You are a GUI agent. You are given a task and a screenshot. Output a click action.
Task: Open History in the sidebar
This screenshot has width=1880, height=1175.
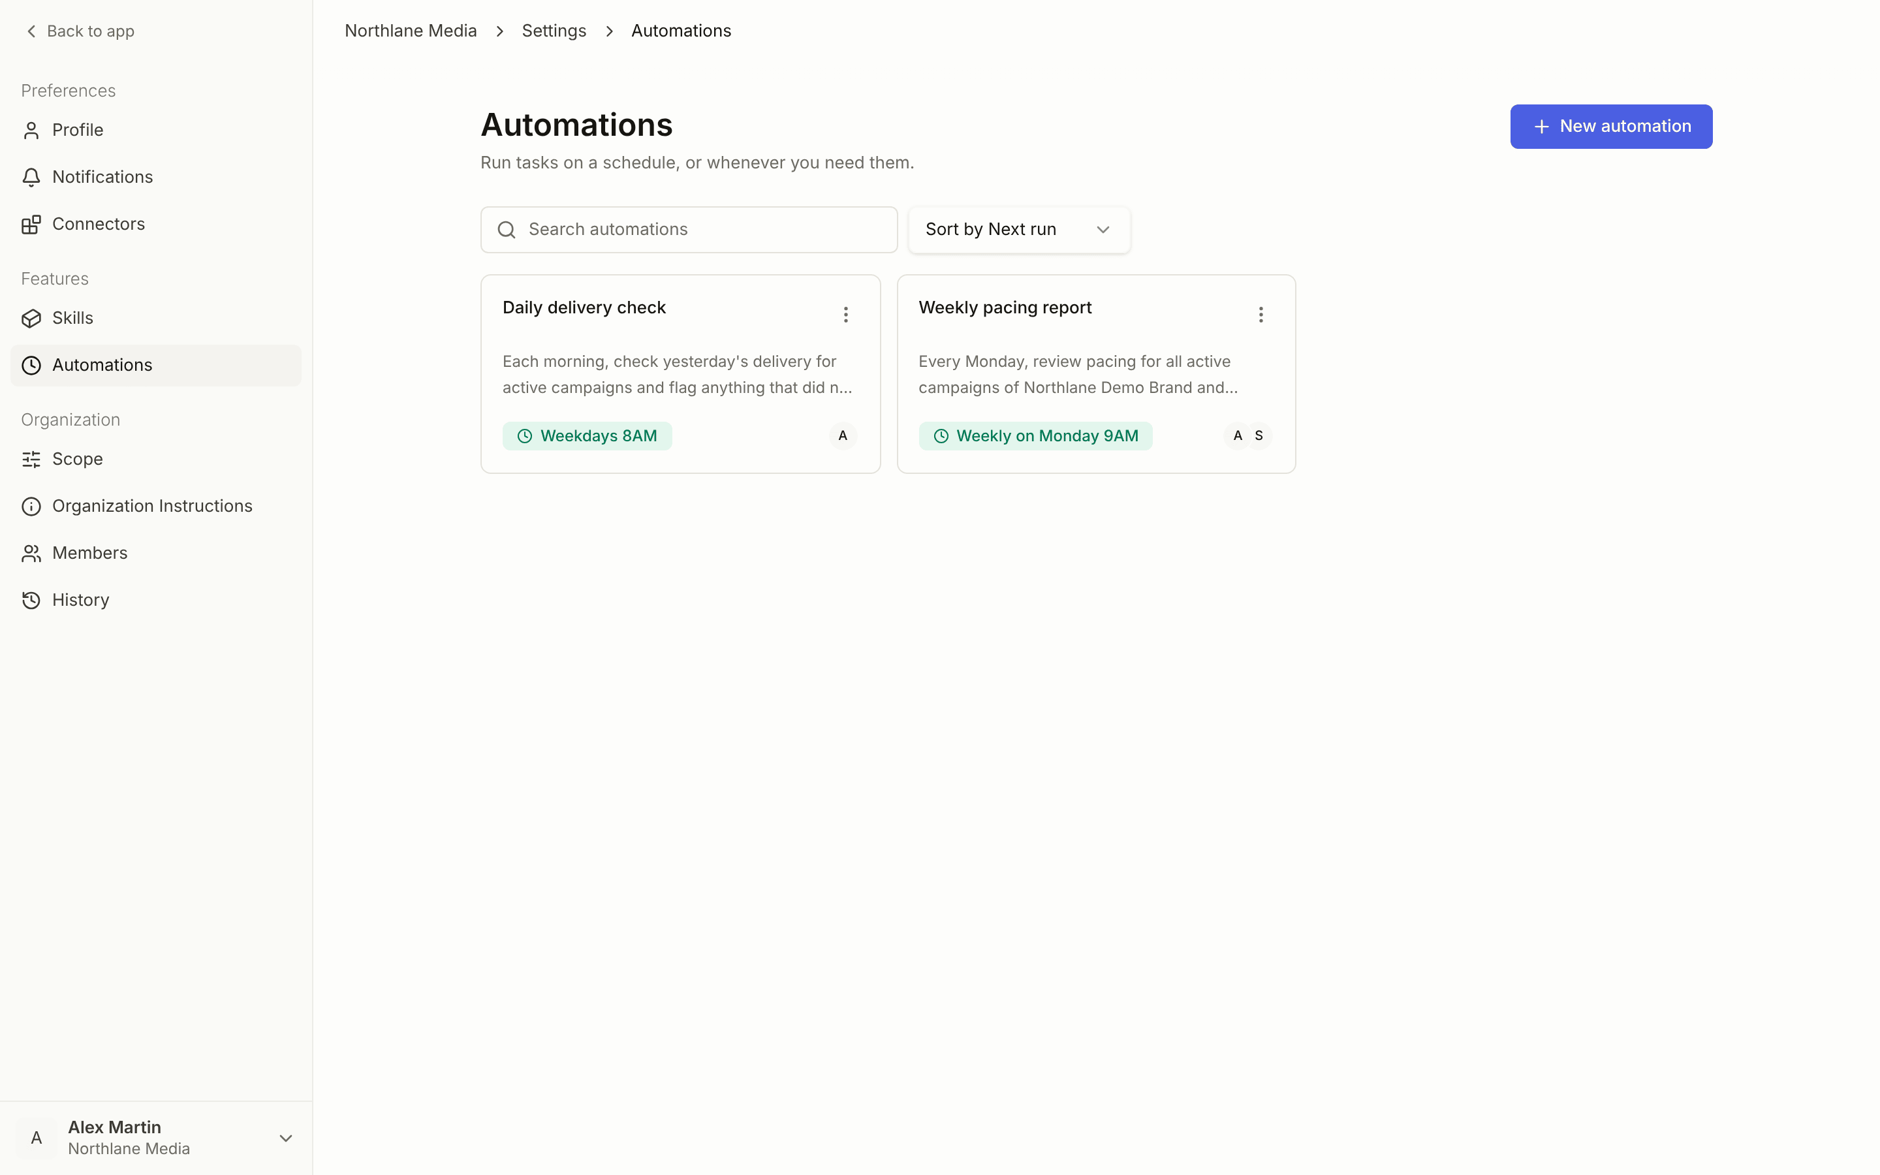coord(155,601)
